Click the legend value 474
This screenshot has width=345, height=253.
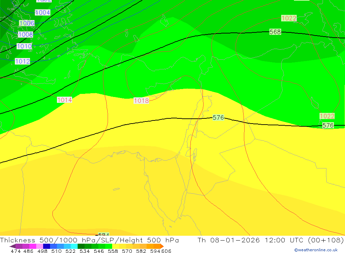click(16, 251)
